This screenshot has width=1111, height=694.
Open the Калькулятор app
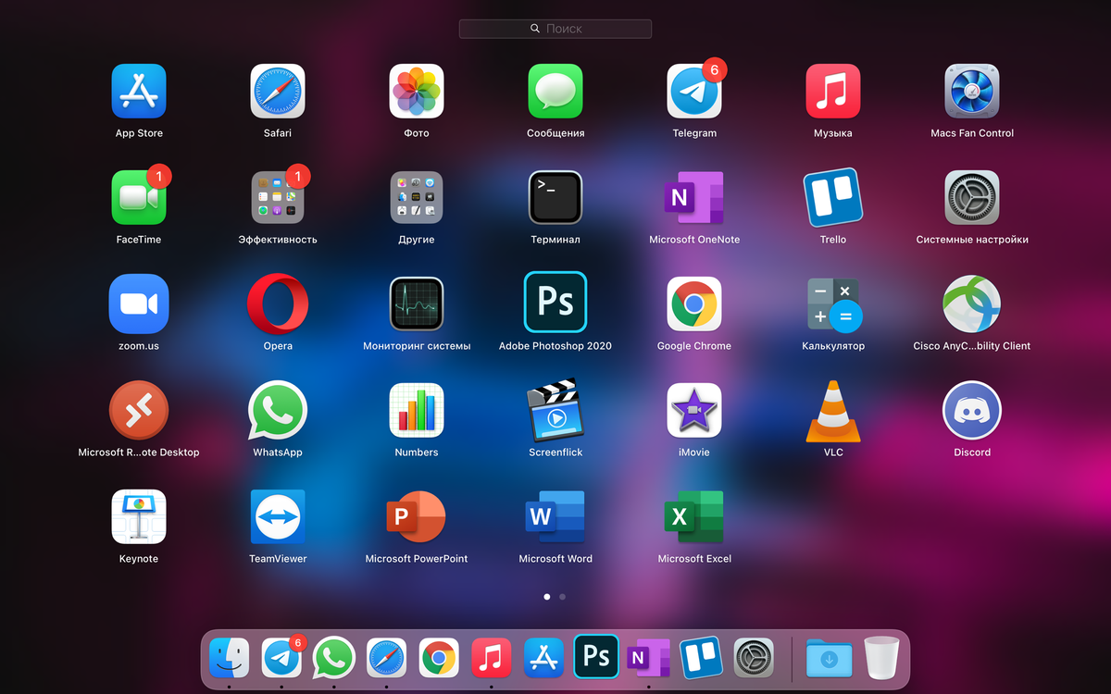click(833, 304)
